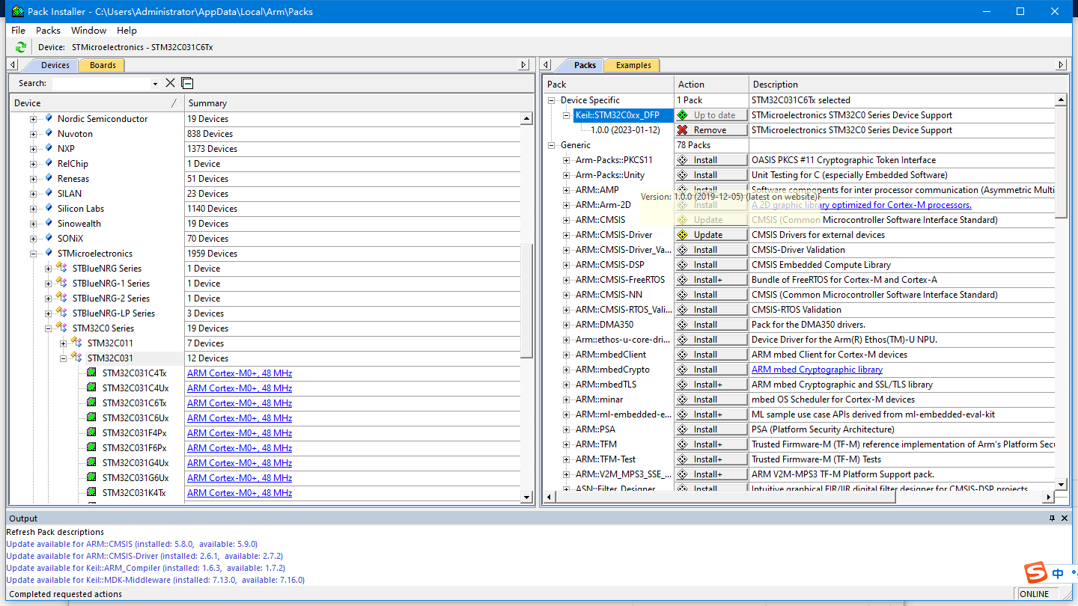Click the chip icon for STM32C031C6Ux
The height and width of the screenshot is (606, 1078).
[91, 417]
